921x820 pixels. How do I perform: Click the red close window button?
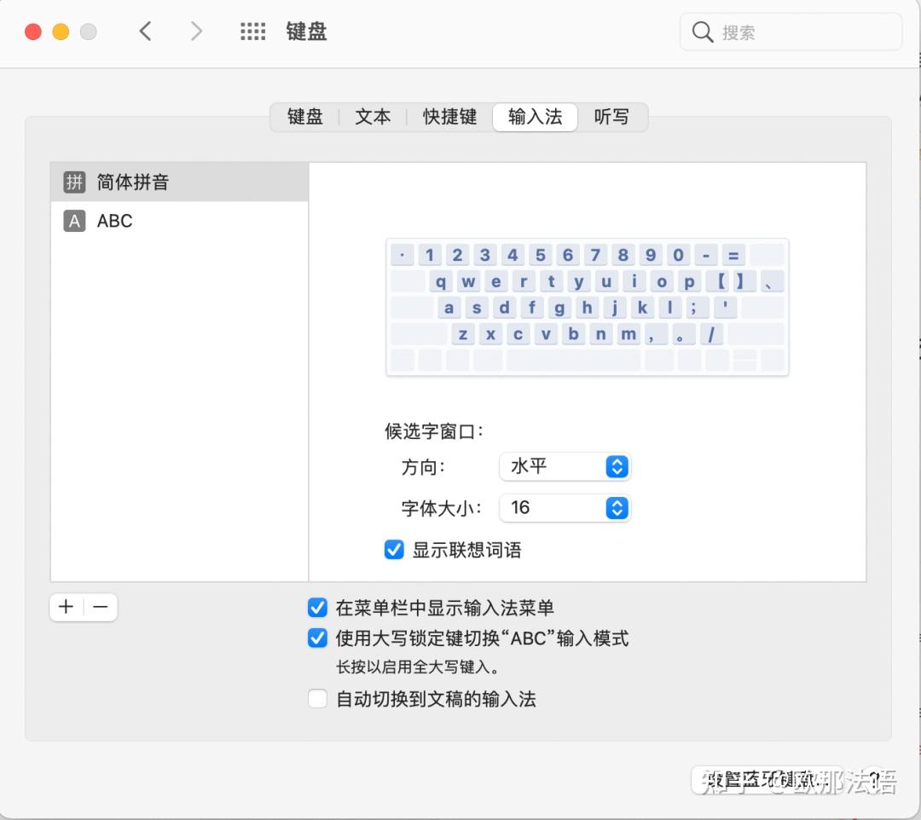(33, 31)
